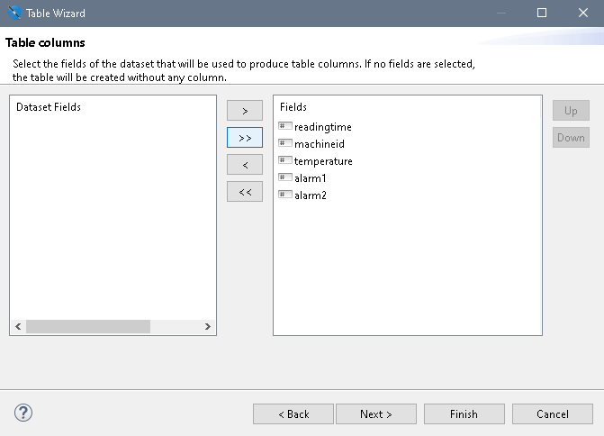604x436 pixels.
Task: Click the Dataset Fields horizontal scrollbar thumb
Action: tap(88, 327)
